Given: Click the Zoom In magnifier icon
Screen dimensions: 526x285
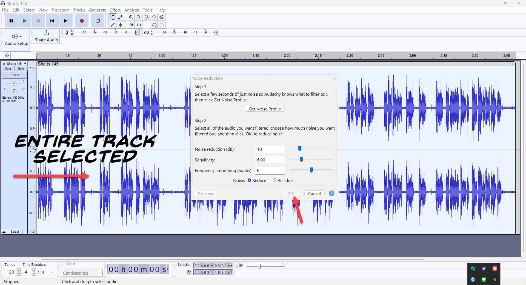Looking at the screenshot, I should [x=131, y=17].
